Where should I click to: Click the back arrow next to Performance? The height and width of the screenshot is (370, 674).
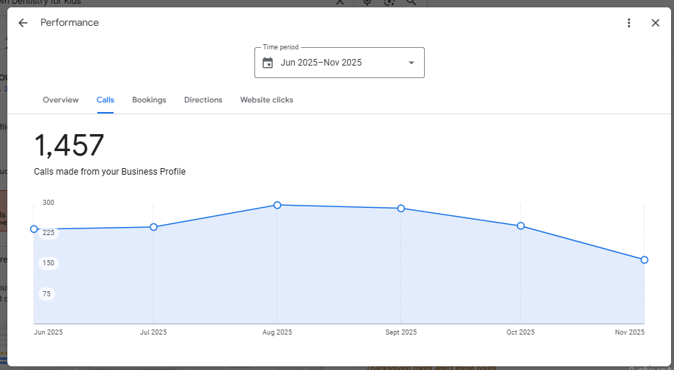pos(23,23)
